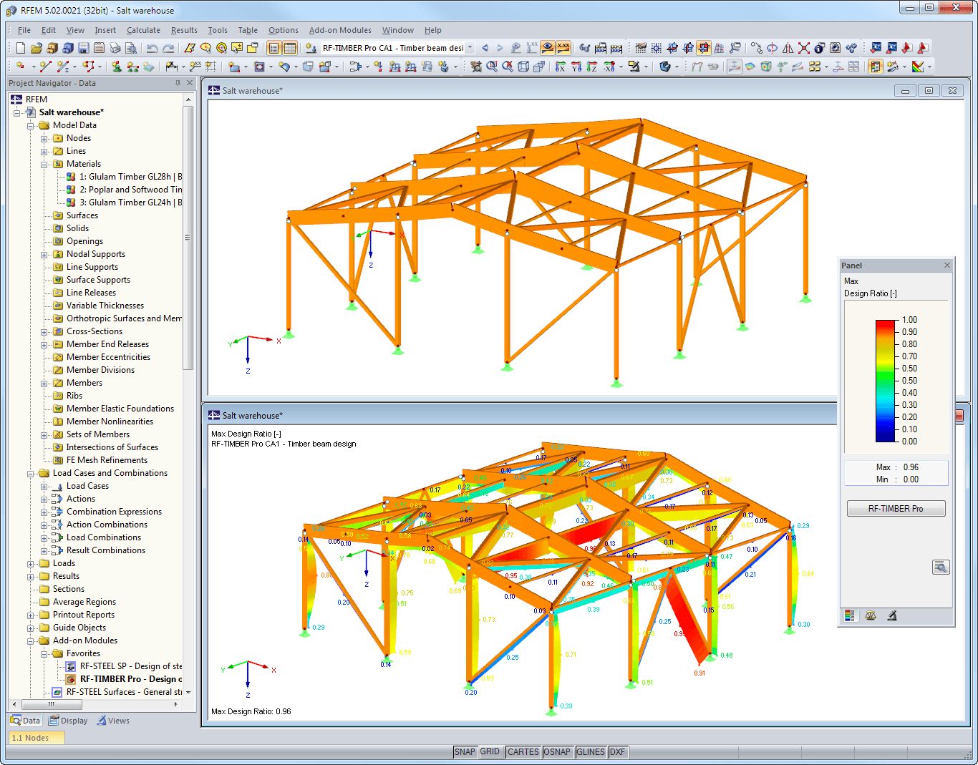This screenshot has height=765, width=978.
Task: Open a file using the Open folder icon
Action: coord(38,49)
